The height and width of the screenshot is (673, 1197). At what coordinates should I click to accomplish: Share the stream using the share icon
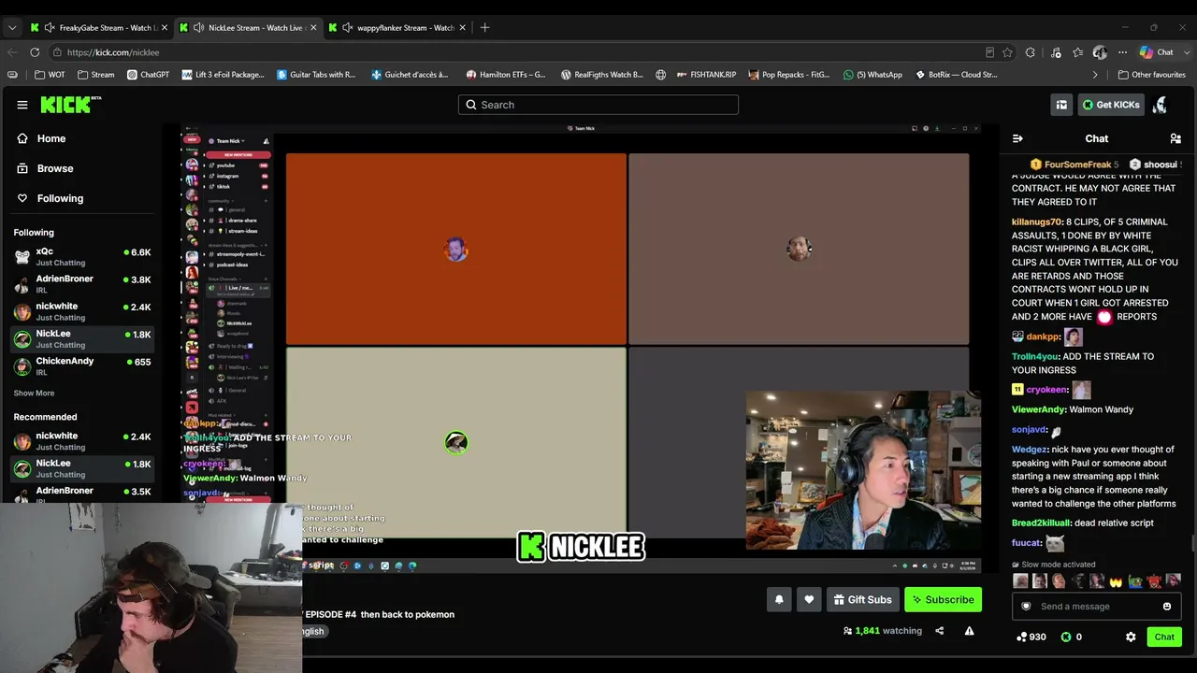point(940,631)
